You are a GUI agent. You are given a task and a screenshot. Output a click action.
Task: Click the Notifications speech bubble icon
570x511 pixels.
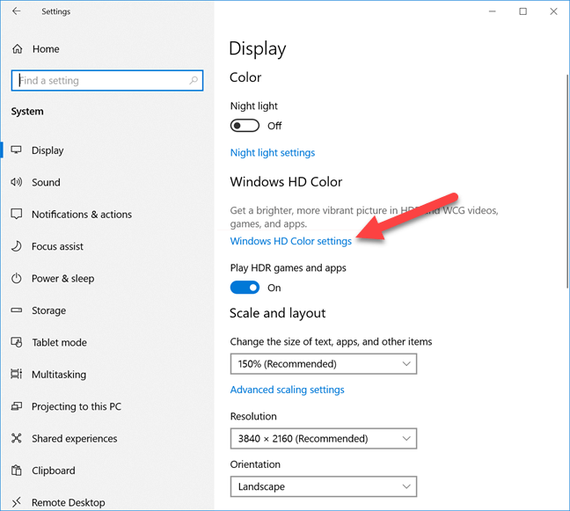[x=17, y=214]
